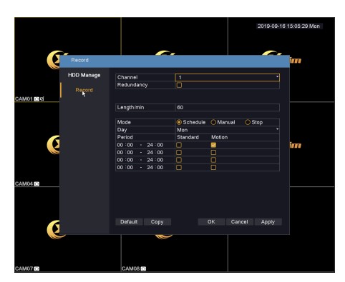The width and height of the screenshot is (345, 282).
Task: Click the date and time overlay
Action: (289, 26)
